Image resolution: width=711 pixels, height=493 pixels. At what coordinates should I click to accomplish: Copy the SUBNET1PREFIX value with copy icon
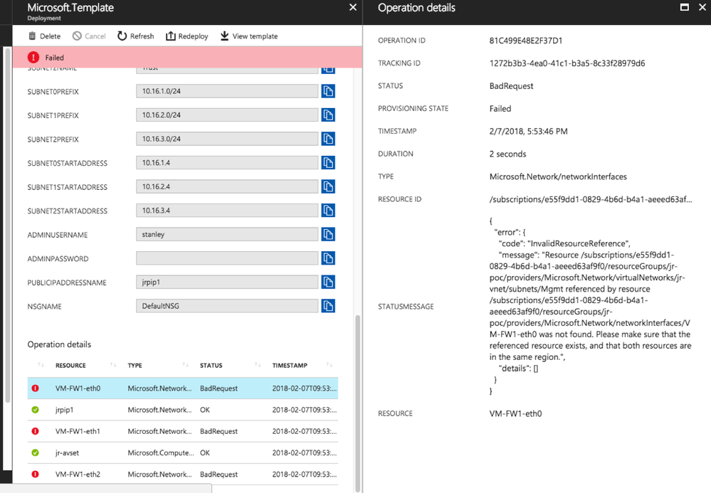point(327,115)
